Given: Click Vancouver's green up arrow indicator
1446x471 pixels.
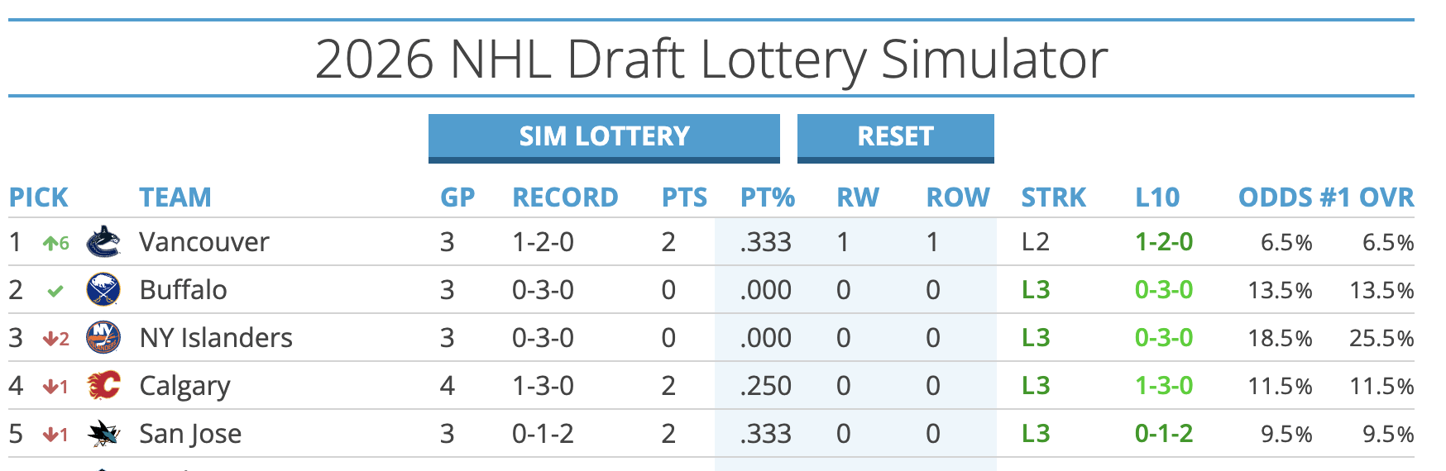Looking at the screenshot, I should click(x=55, y=243).
